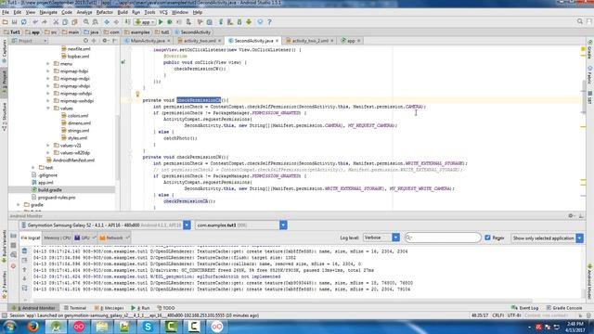Open Skype from the Windows taskbar
The height and width of the screenshot is (334, 594).
[x=148, y=327]
